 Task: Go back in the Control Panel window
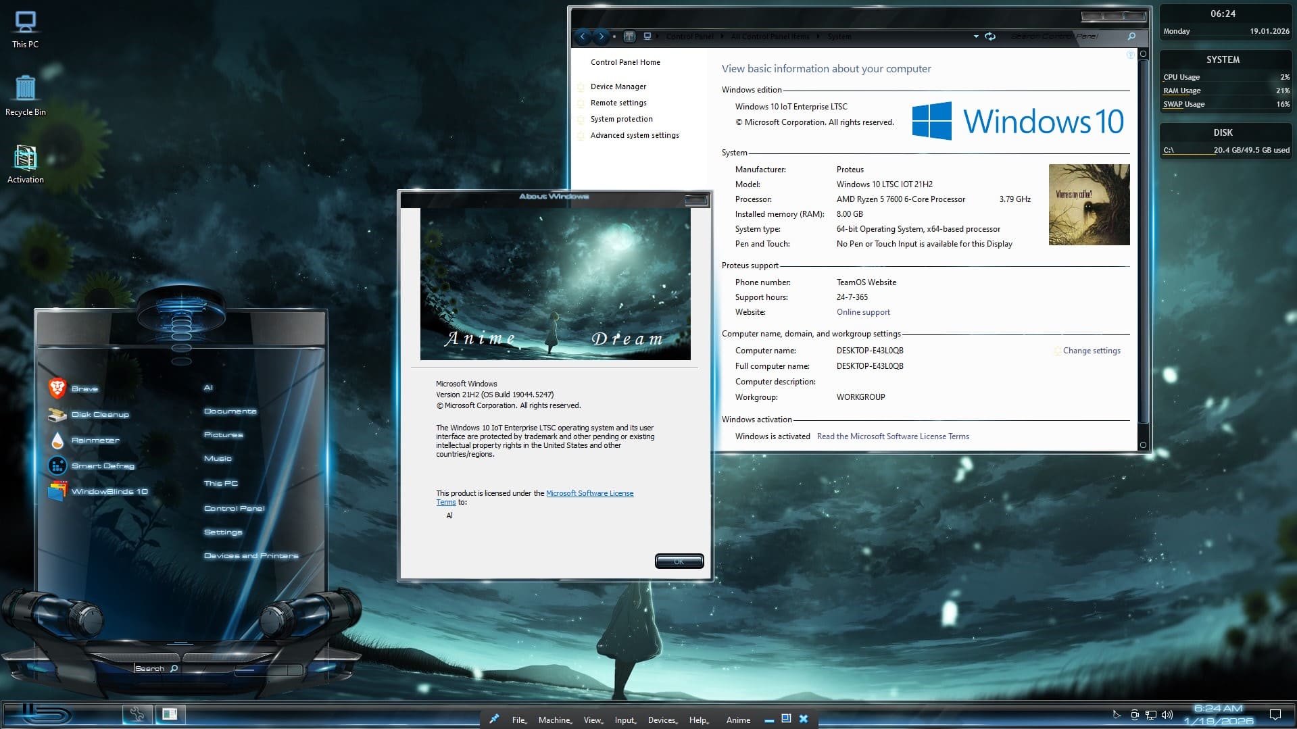coord(583,36)
